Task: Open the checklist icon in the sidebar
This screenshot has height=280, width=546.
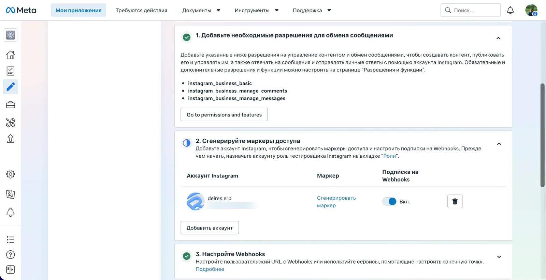Action: 11,71
